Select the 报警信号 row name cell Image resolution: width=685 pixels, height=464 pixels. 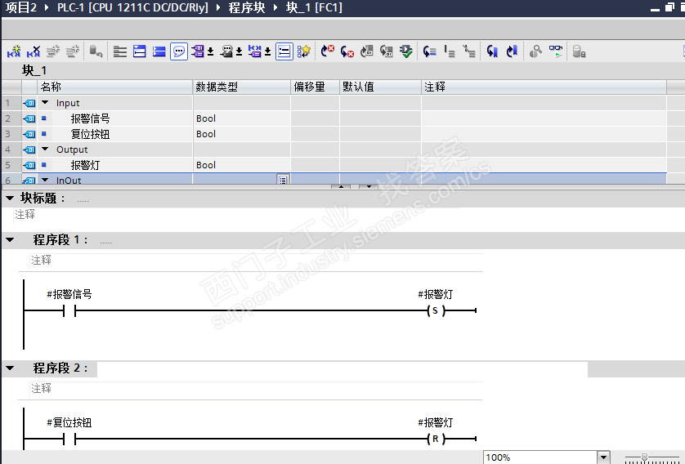[122, 118]
